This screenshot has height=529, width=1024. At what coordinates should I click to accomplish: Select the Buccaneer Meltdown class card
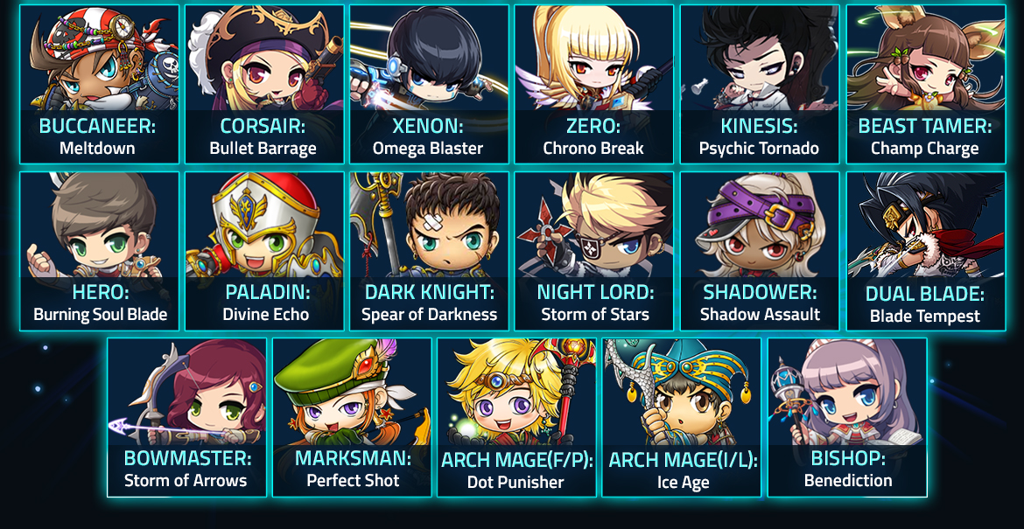pyautogui.click(x=99, y=84)
